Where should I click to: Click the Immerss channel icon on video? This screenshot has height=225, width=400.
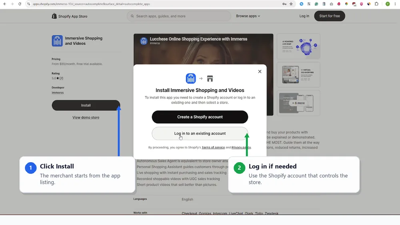(x=144, y=41)
